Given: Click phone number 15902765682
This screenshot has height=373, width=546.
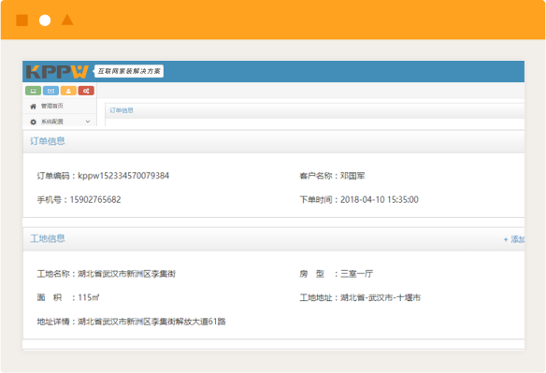Looking at the screenshot, I should click(95, 199).
